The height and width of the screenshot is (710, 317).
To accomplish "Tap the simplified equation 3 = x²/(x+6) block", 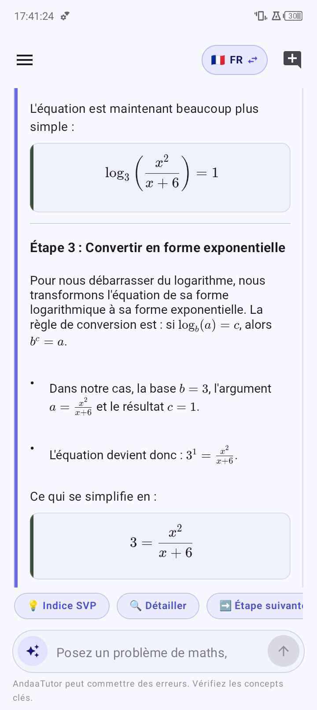I will (x=160, y=546).
